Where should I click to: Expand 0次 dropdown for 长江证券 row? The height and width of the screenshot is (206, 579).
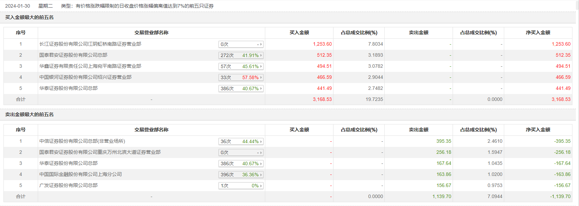tap(241, 44)
